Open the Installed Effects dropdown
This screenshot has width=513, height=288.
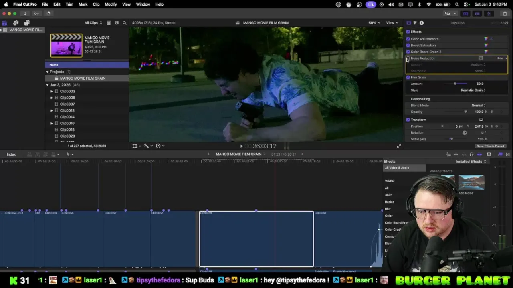(471, 162)
